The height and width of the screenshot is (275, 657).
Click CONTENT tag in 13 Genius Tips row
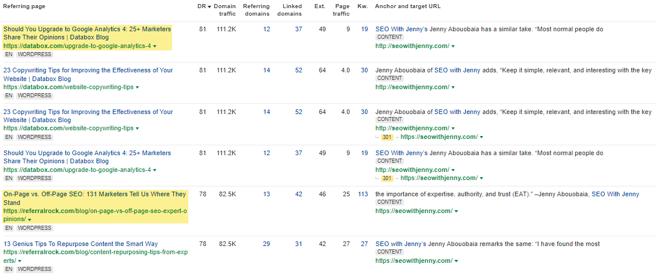(390, 252)
